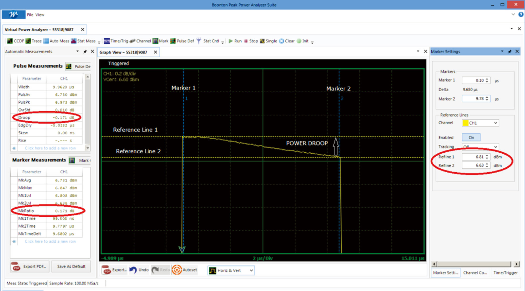Click the Auto Meas toolbar icon
Image resolution: width=525 pixels, height=291 pixels.
coord(46,41)
